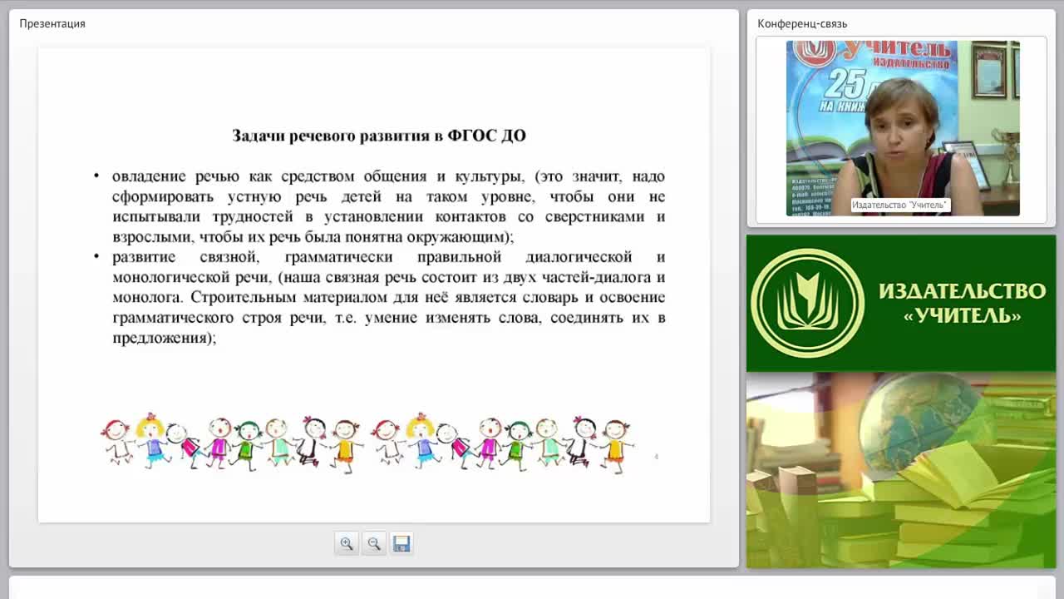Click the Презентация panel header
1064x599 pixels.
[52, 23]
